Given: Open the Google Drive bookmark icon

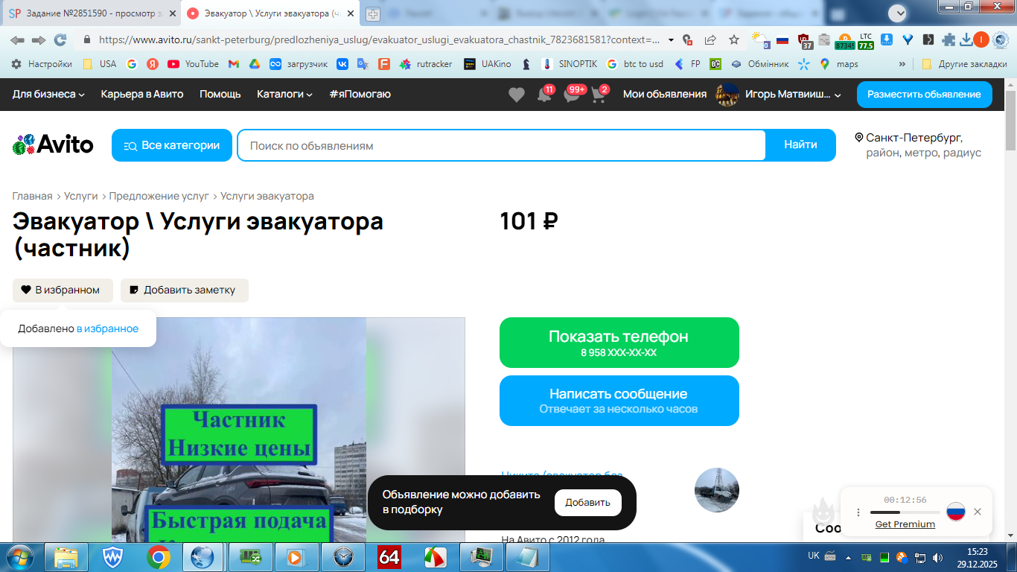Looking at the screenshot, I should pyautogui.click(x=254, y=64).
